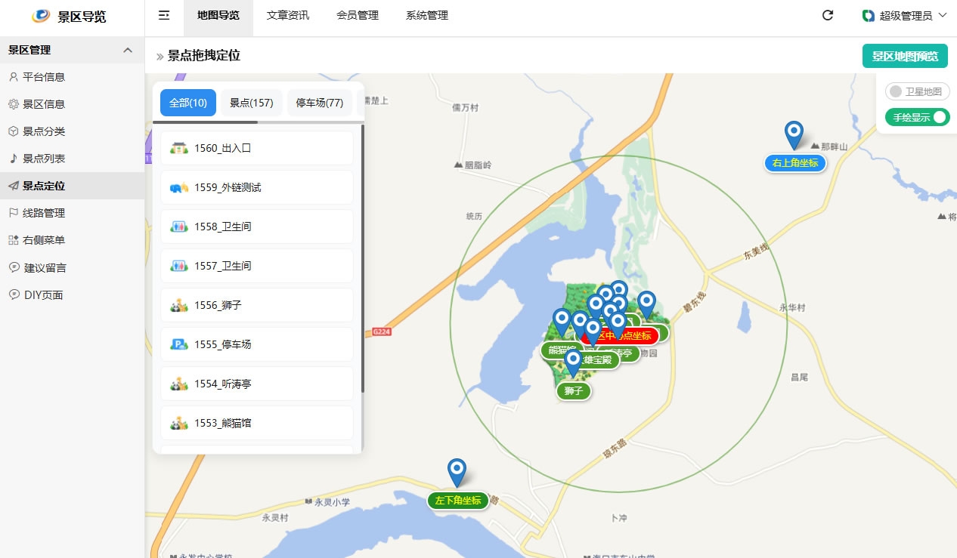The width and height of the screenshot is (957, 558).
Task: Click the 平台信息 person icon
Action: point(14,77)
